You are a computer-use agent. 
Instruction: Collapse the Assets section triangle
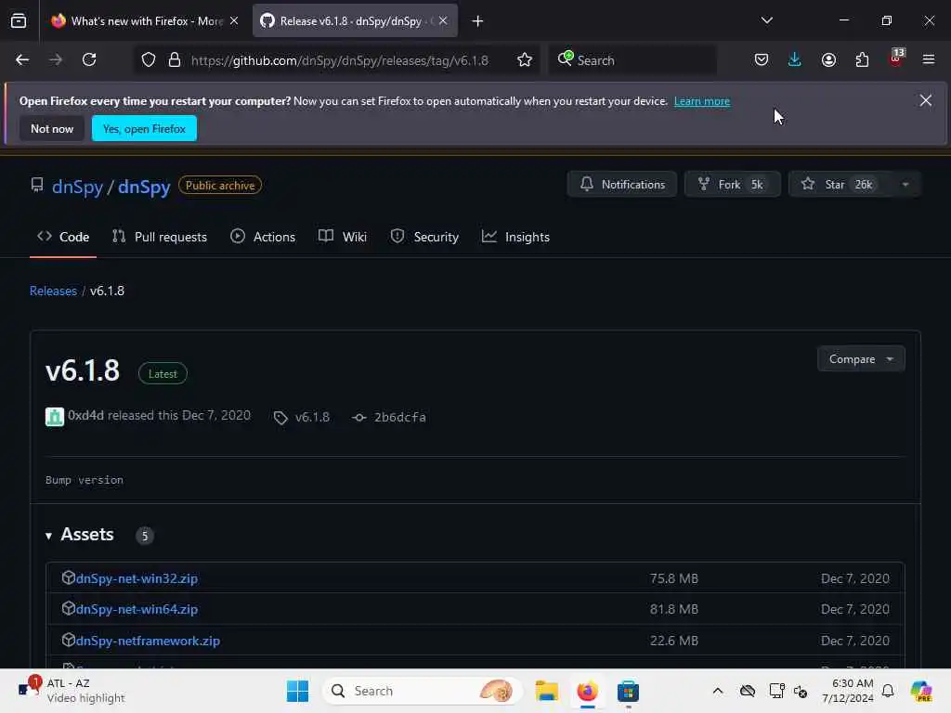point(48,536)
